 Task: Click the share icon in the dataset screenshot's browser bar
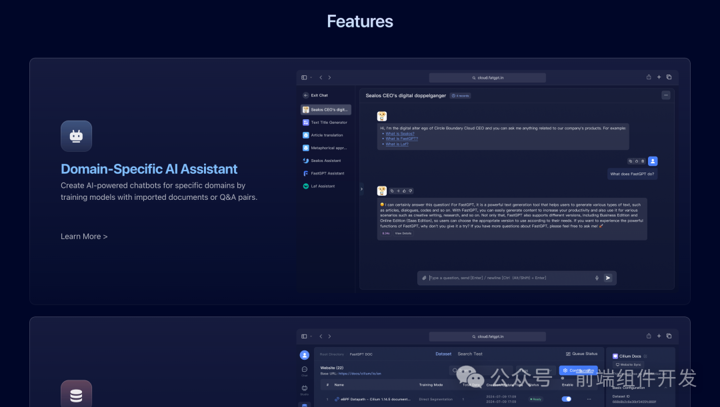point(649,336)
